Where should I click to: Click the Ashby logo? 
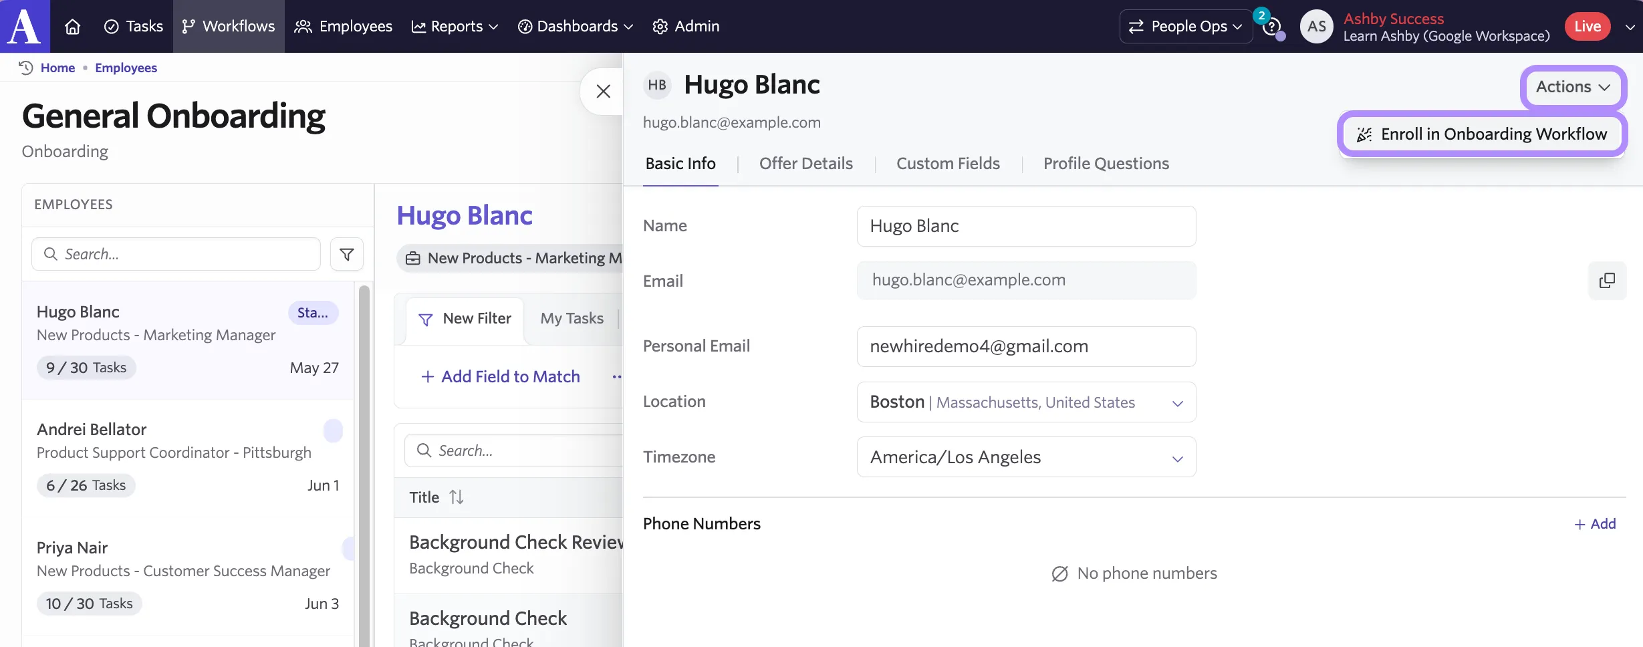point(25,26)
